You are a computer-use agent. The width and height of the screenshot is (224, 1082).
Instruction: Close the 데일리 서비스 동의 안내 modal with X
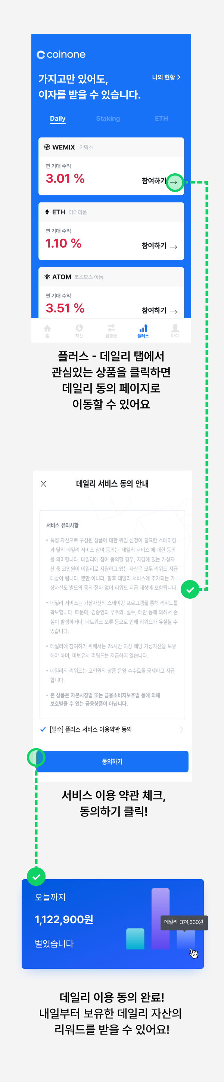pos(43,483)
